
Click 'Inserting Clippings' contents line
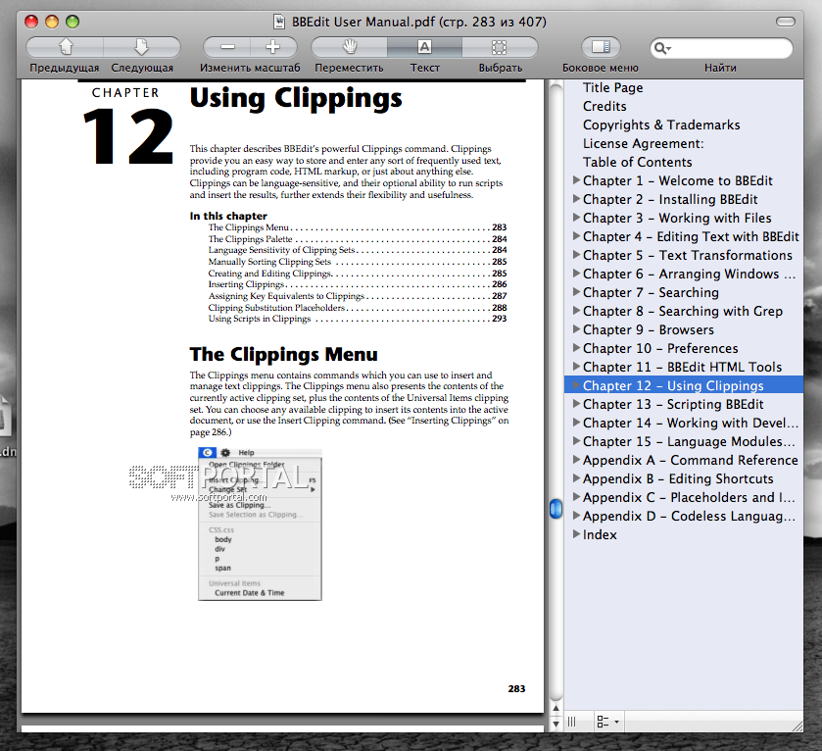357,284
